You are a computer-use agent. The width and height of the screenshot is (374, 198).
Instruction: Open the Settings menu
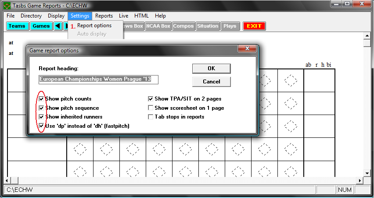(80, 16)
